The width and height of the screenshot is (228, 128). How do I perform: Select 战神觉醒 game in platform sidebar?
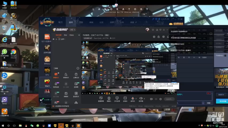coord(47,49)
